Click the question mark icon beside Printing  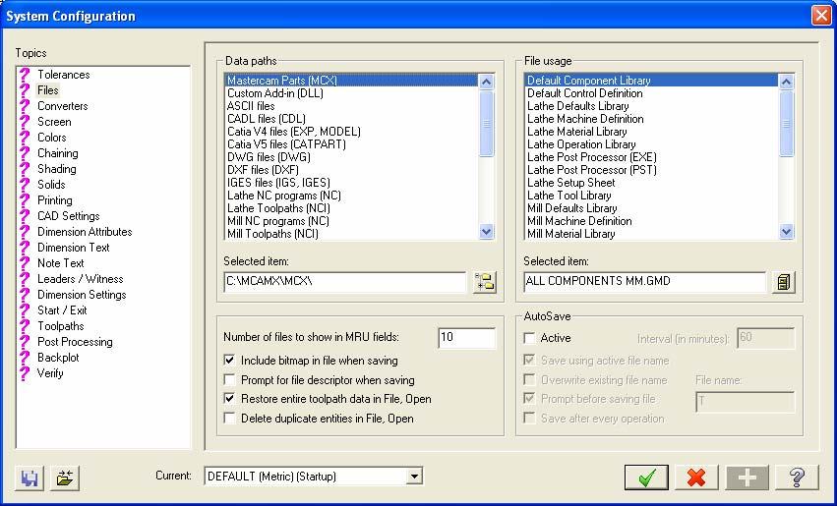pos(25,200)
